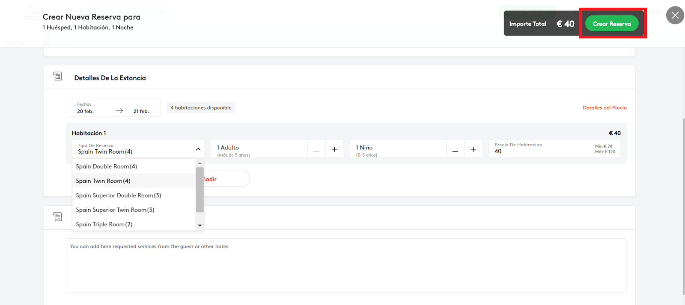The image size is (685, 305).
Task: Click the '4 habitaciones disponible' badge
Action: pyautogui.click(x=201, y=108)
